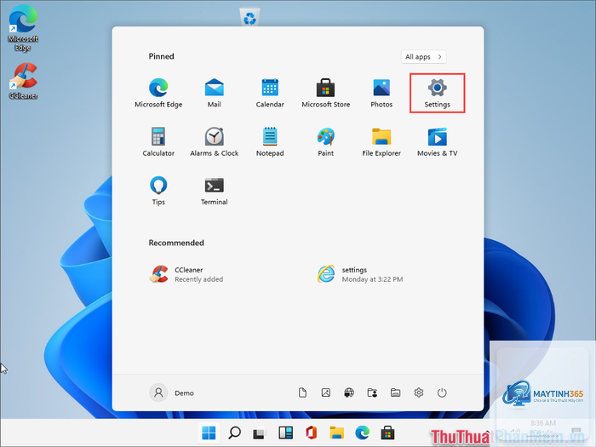Open pinned File Explorer
Screen dimensions: 596x447
381,142
